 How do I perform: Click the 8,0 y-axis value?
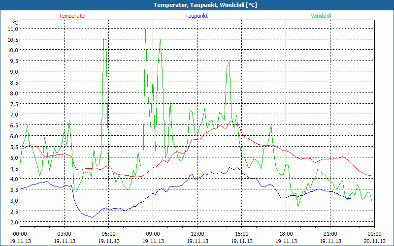coord(14,93)
